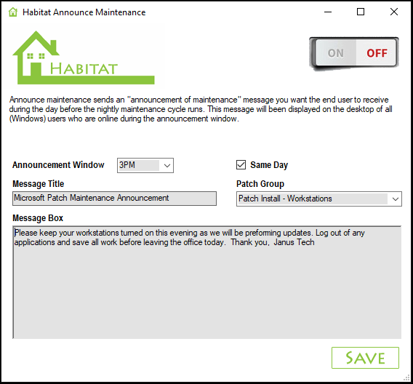Click the 'Same Day' label text
The width and height of the screenshot is (413, 384).
pos(269,165)
